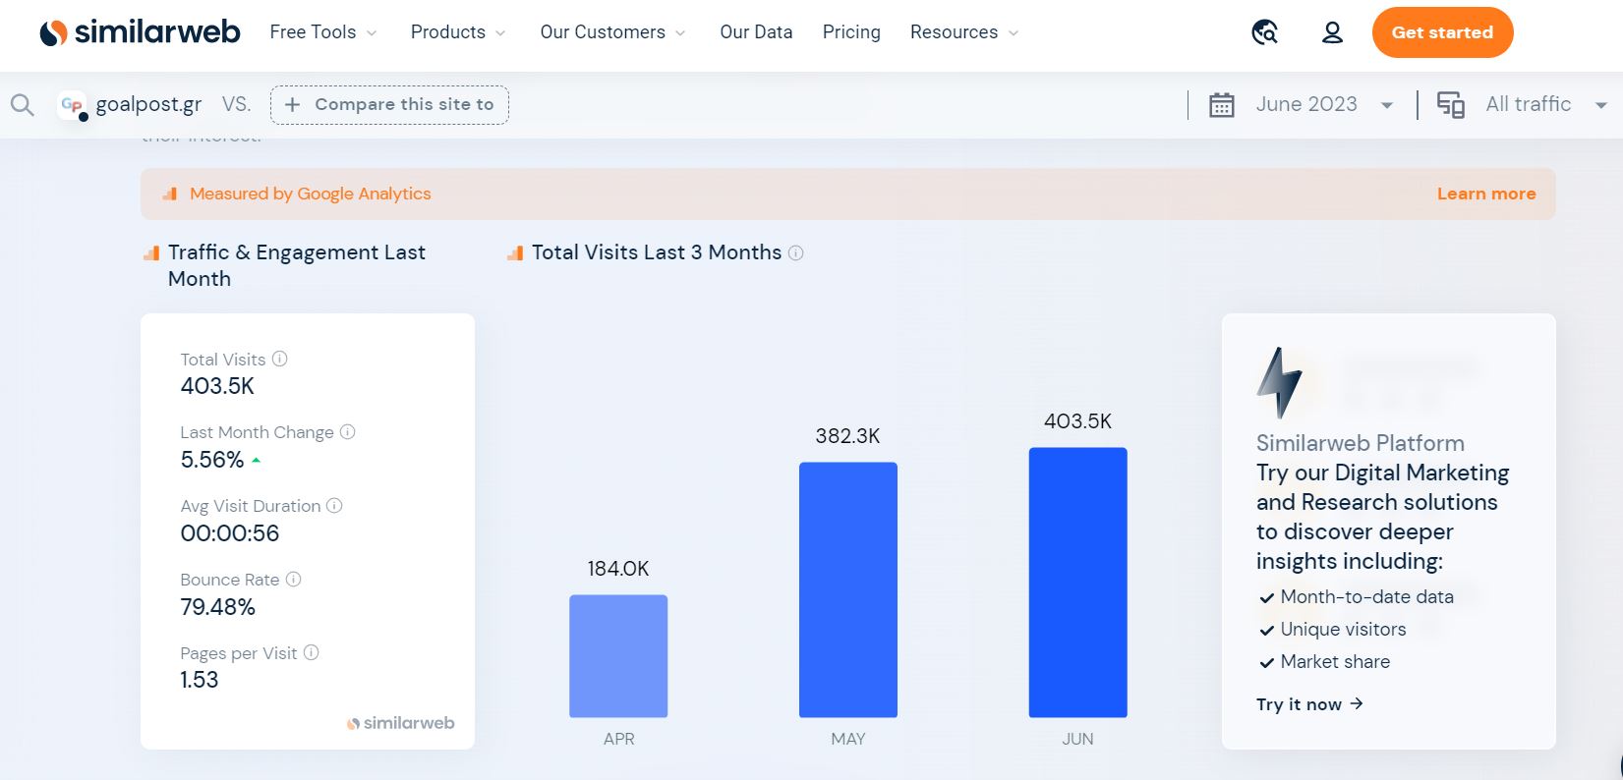
Task: Click Last Month Change info icon
Action: 348,431
